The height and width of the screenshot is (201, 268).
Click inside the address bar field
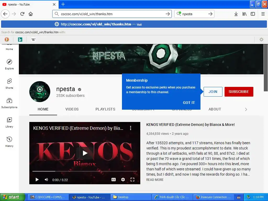click(x=112, y=14)
